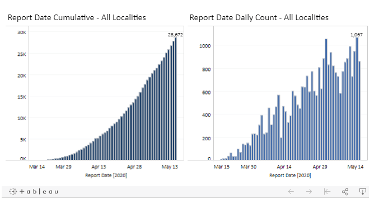
Task: Click the Apr 14 date axis label
Action: click(284, 167)
